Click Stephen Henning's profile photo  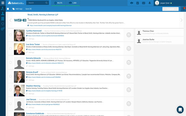[x=19, y=90]
